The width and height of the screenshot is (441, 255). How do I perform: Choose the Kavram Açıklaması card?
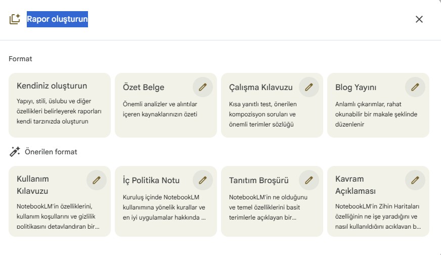(x=378, y=201)
